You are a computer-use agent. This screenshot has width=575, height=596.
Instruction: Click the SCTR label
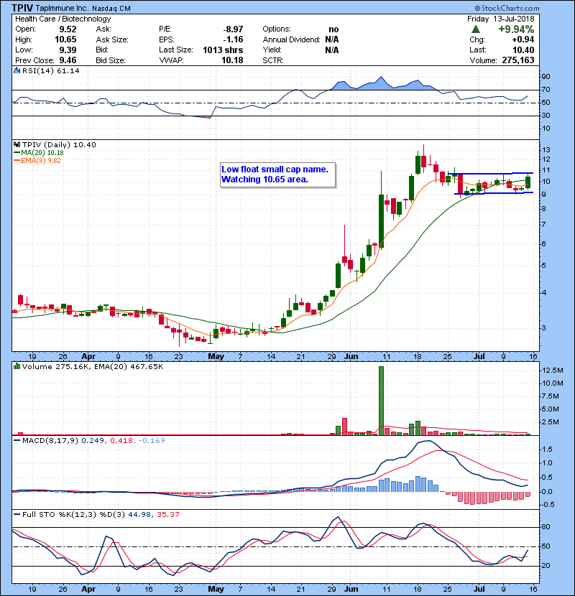click(273, 60)
